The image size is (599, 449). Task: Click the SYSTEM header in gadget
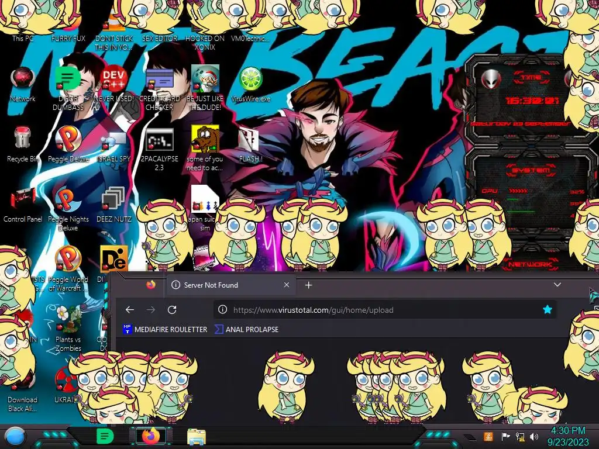(x=531, y=170)
